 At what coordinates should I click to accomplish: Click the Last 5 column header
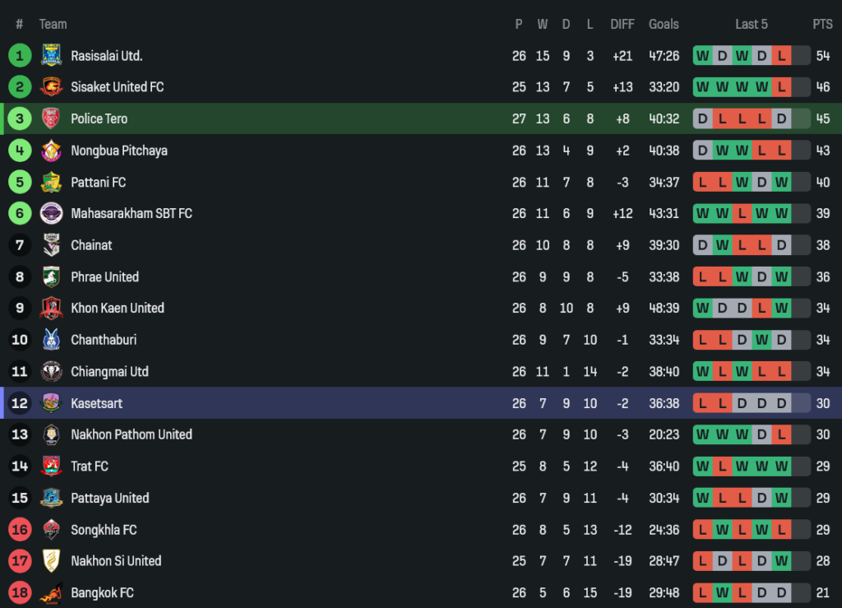coord(751,25)
